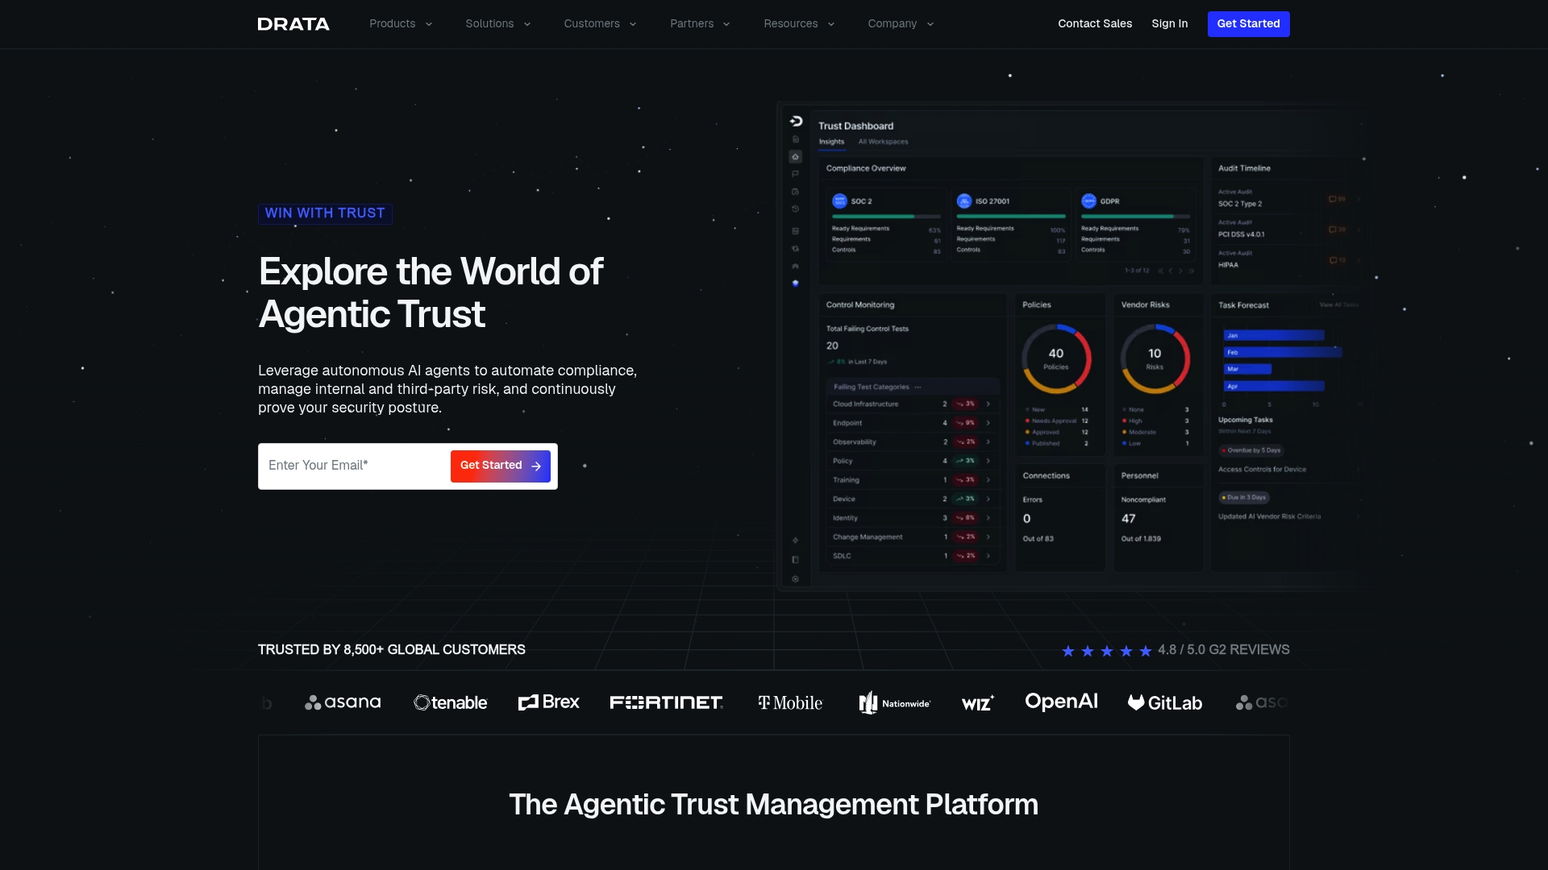The height and width of the screenshot is (870, 1548).
Task: Click the Drata icon in the dashboard sidebar
Action: coord(796,121)
